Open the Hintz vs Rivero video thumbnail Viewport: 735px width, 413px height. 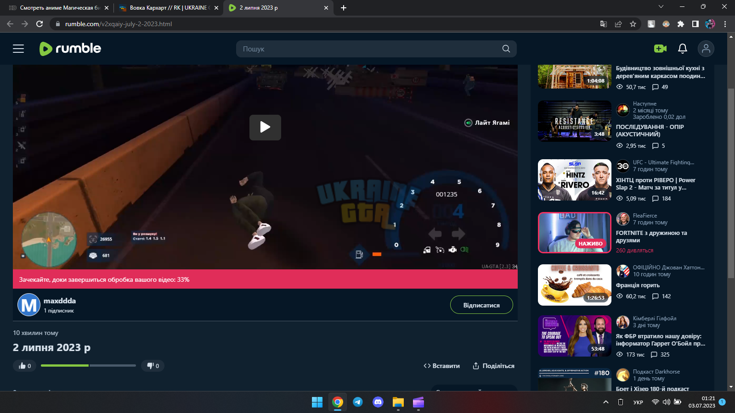pos(575,180)
